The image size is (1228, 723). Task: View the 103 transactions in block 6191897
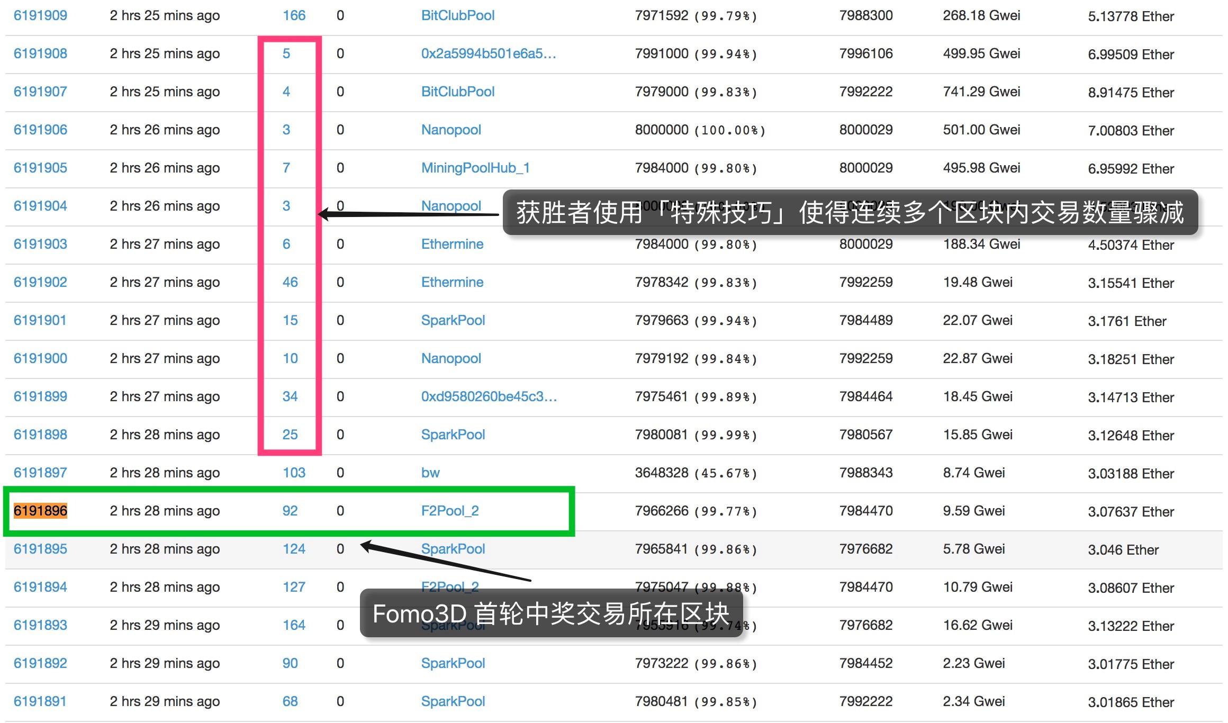[x=294, y=473]
